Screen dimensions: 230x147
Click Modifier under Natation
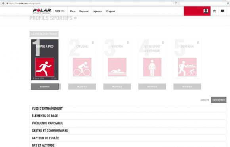(x=117, y=87)
